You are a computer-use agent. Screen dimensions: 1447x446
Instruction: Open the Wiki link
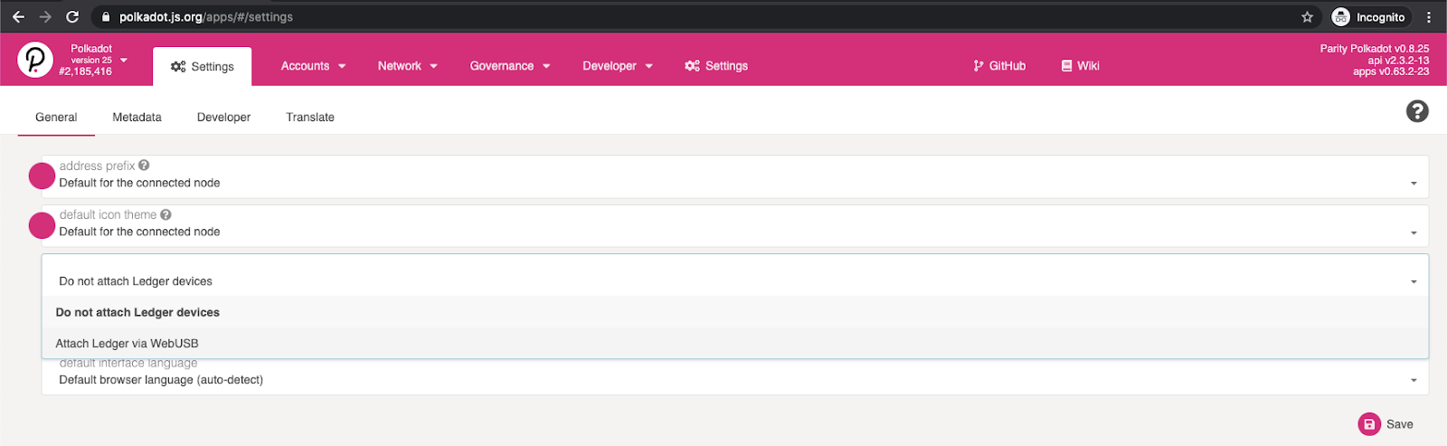pos(1080,66)
